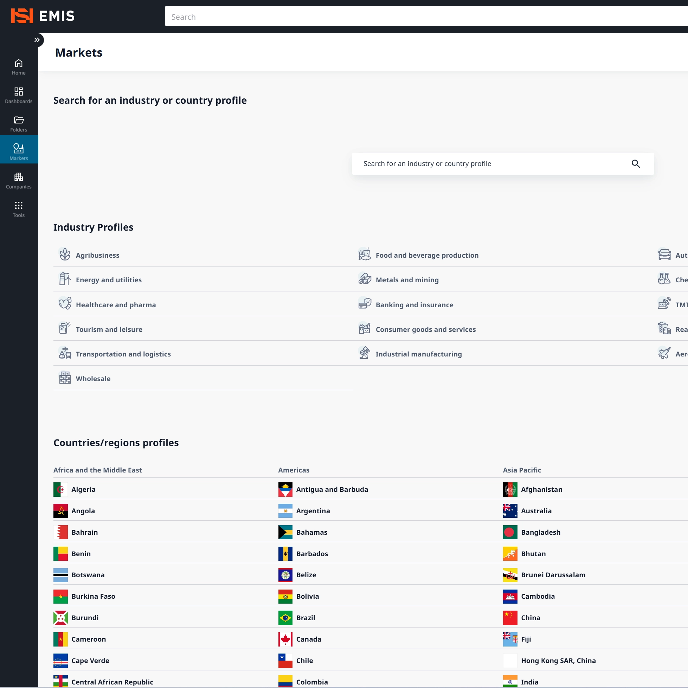The width and height of the screenshot is (688, 688).
Task: Click the Energy and utilities icon
Action: [x=65, y=279]
